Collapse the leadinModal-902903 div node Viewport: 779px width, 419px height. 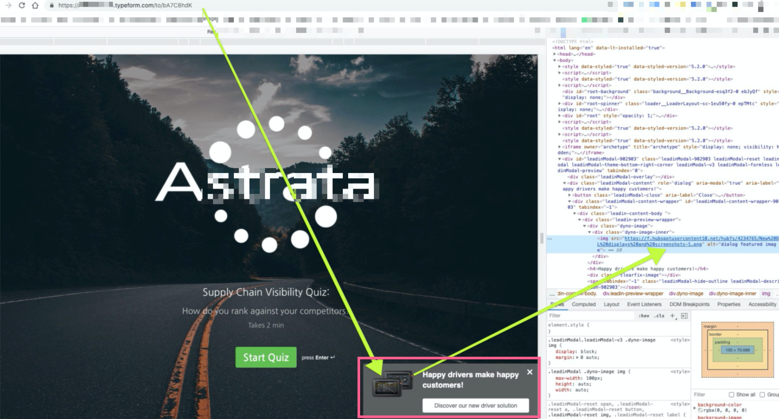pos(560,159)
